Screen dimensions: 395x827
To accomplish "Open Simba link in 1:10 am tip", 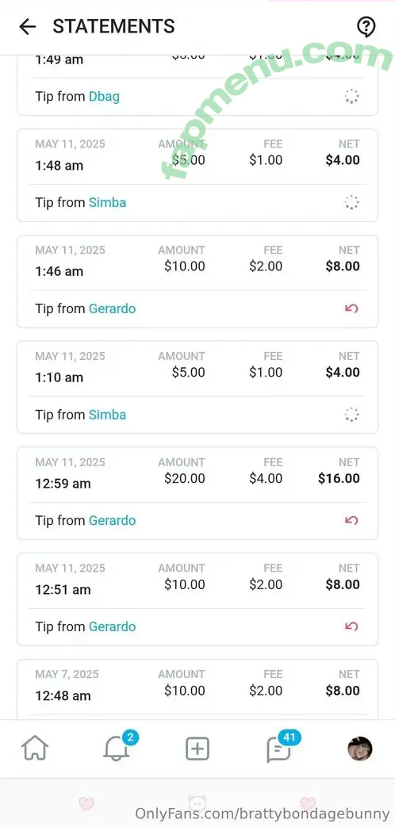I will click(x=107, y=415).
